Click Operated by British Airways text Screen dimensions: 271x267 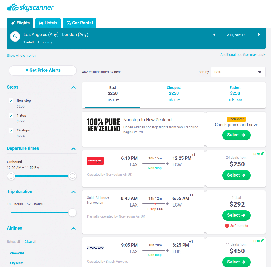click(x=107, y=262)
